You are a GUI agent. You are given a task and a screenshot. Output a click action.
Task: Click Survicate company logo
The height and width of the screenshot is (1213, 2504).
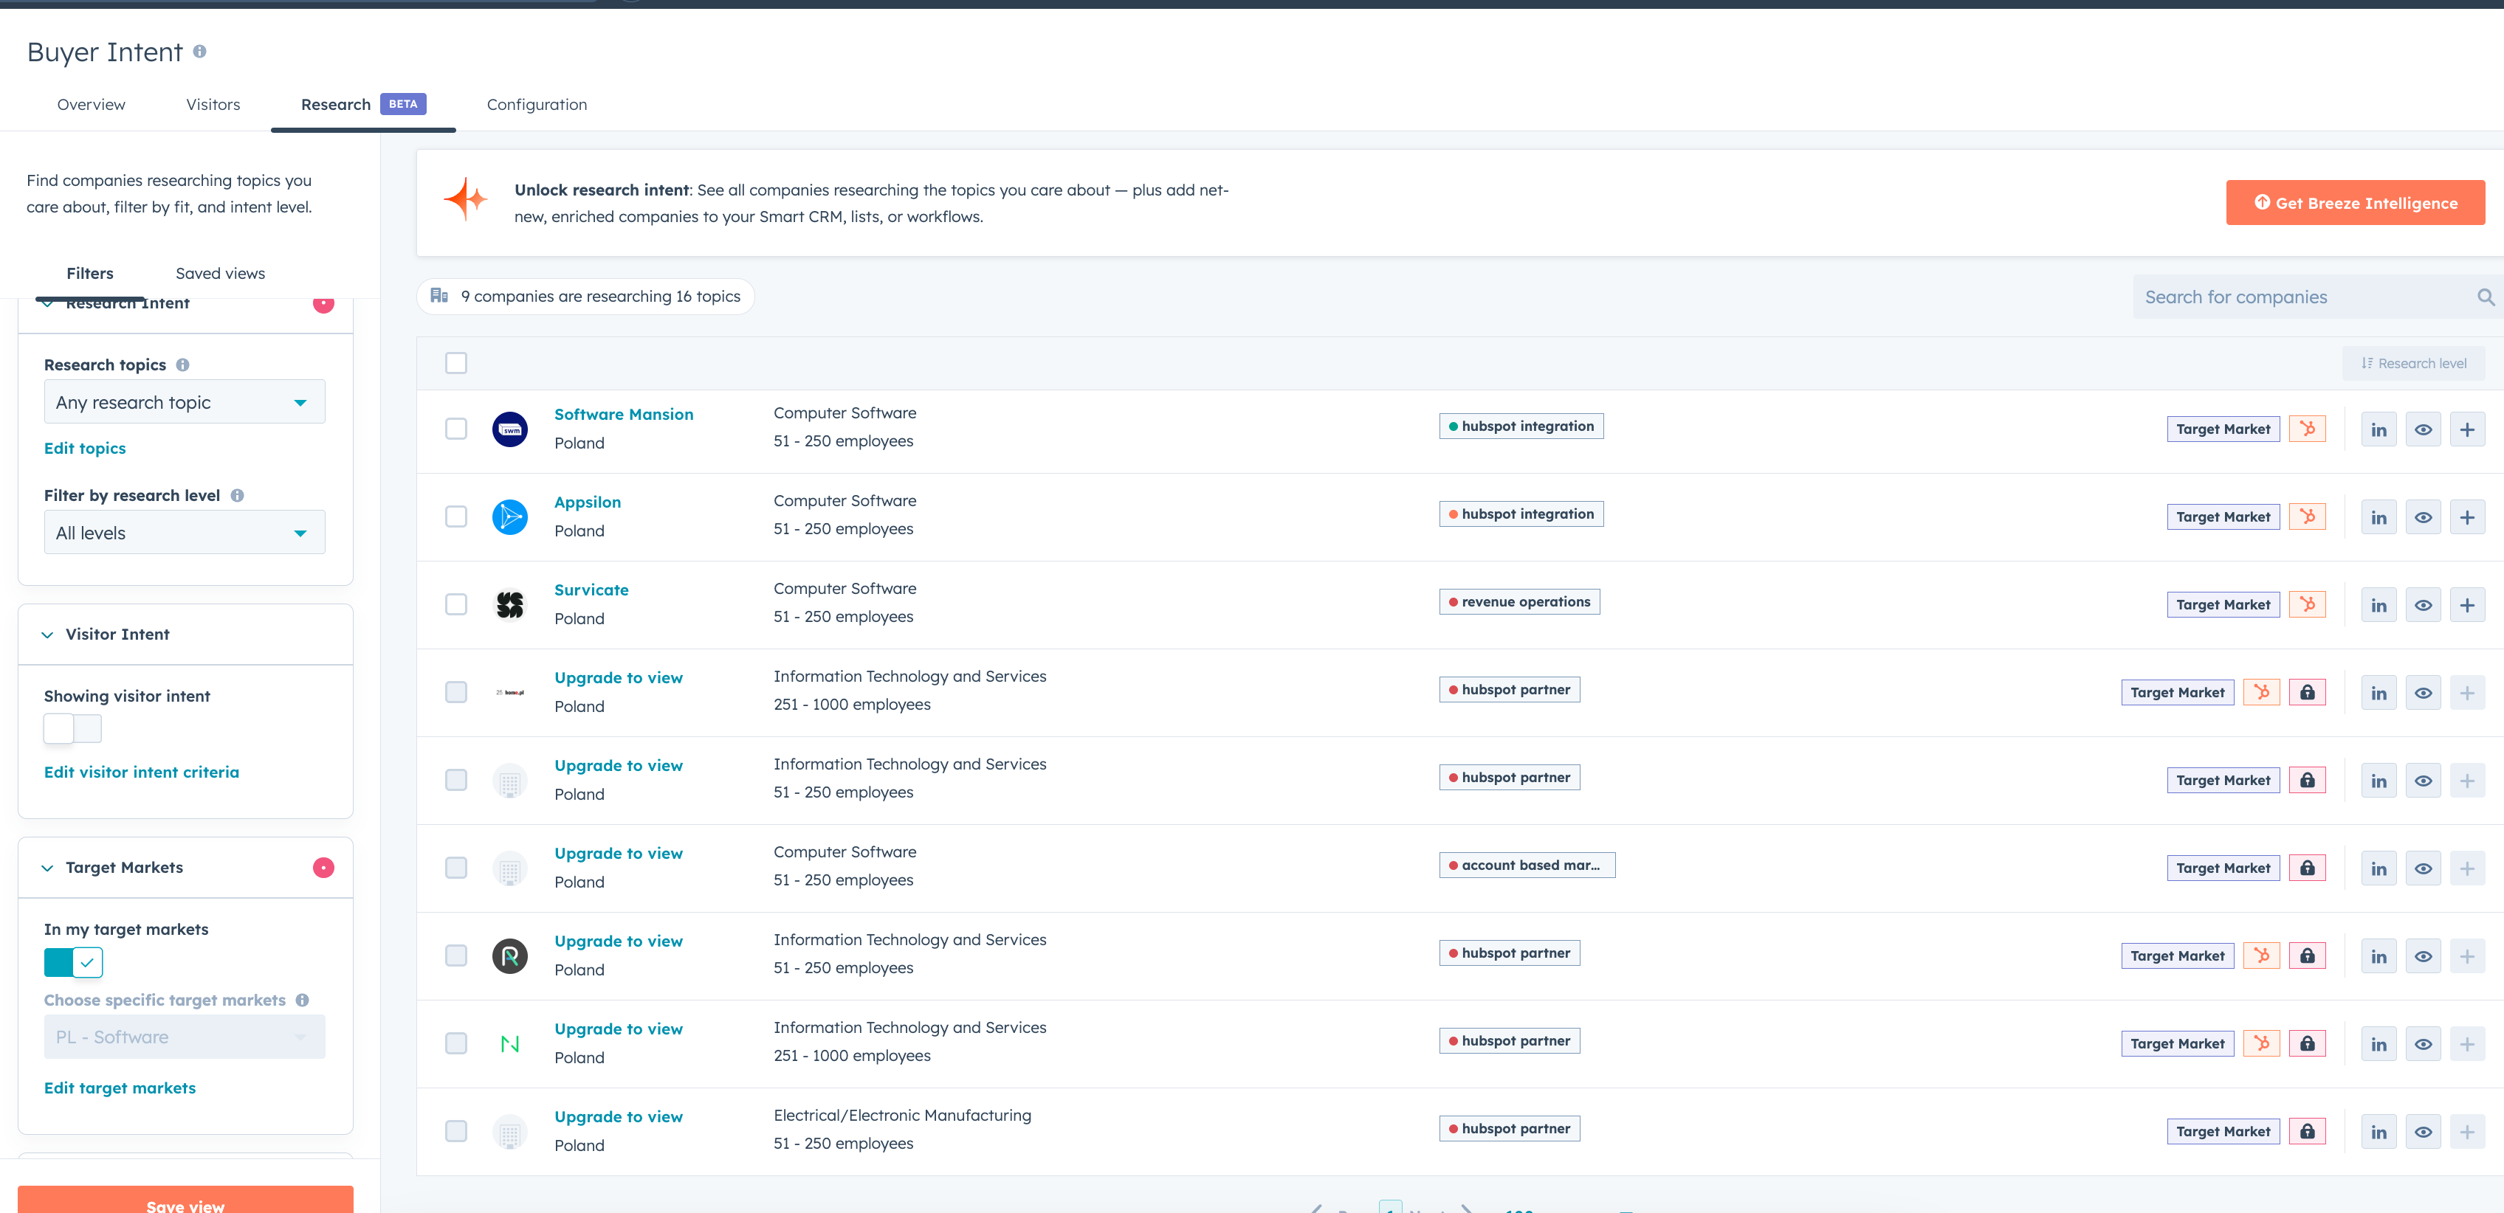click(x=509, y=605)
